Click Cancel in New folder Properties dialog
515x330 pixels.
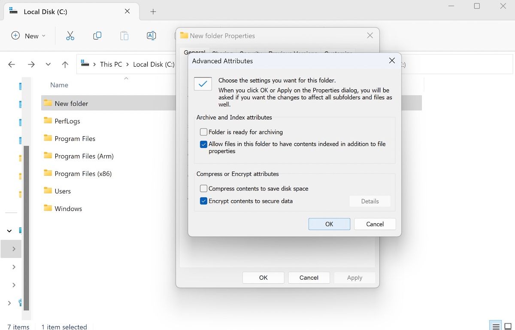coord(309,278)
